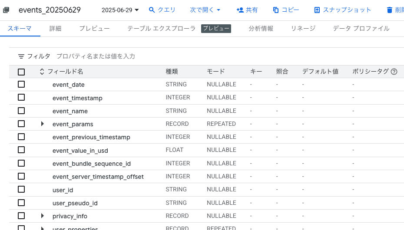Open the 次で開く dropdown menu
This screenshot has width=404, height=230.
tap(205, 10)
